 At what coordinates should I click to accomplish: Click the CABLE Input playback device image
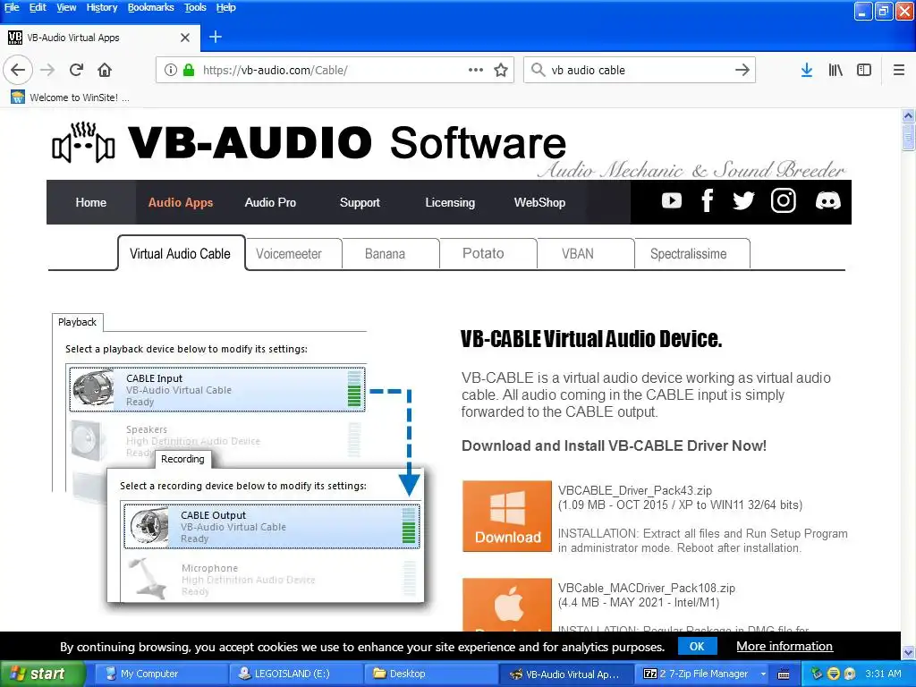click(x=93, y=388)
